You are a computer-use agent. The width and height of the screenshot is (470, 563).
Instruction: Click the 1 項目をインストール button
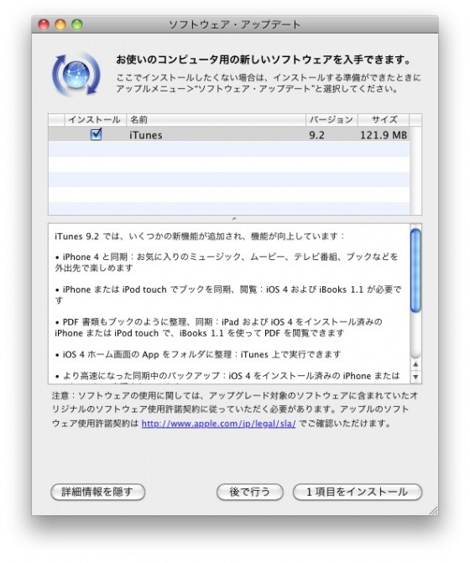(x=358, y=492)
